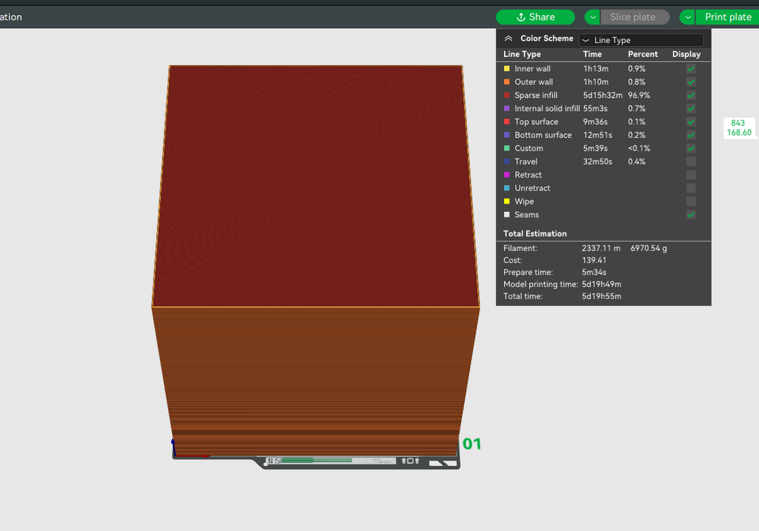Click the upload icon in Share button

[x=521, y=18]
